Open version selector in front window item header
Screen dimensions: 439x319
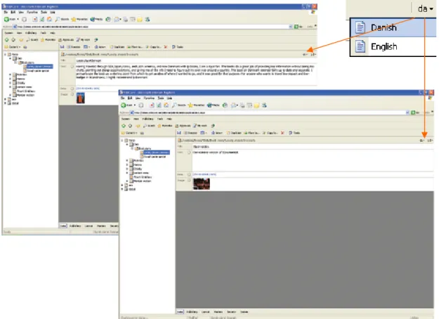click(x=430, y=141)
